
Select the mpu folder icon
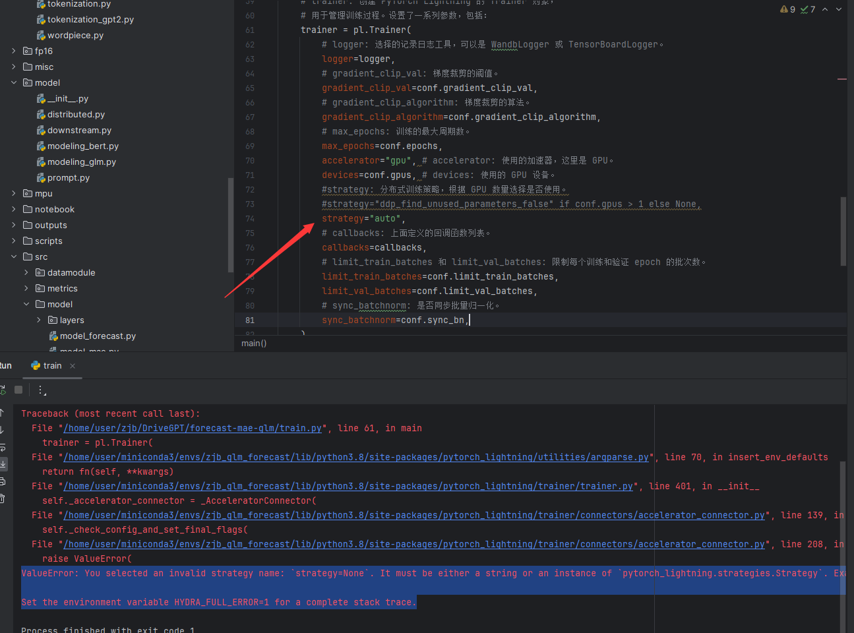28,193
